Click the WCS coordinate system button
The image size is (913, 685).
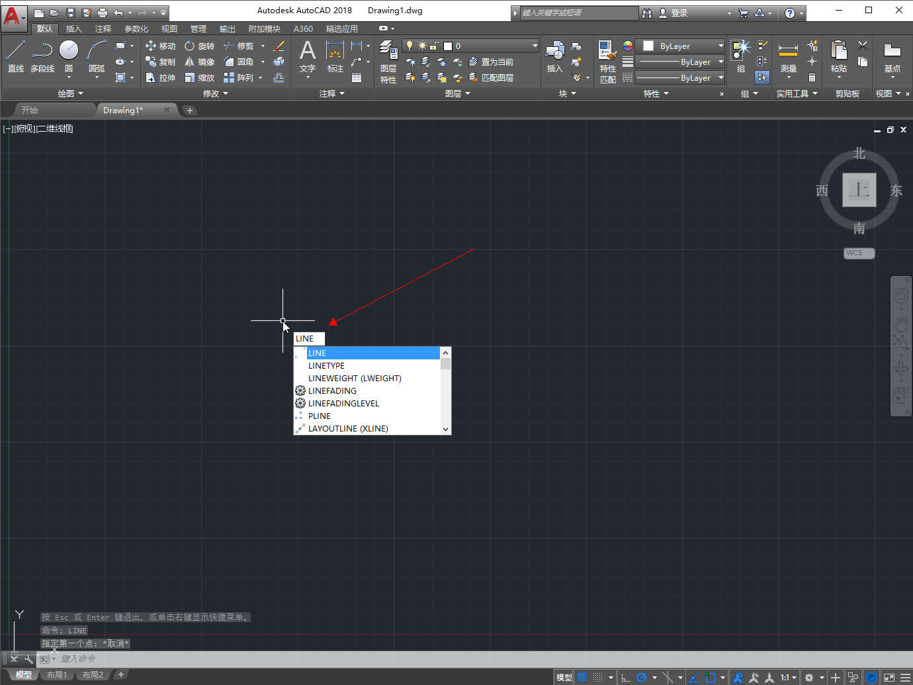[x=859, y=253]
